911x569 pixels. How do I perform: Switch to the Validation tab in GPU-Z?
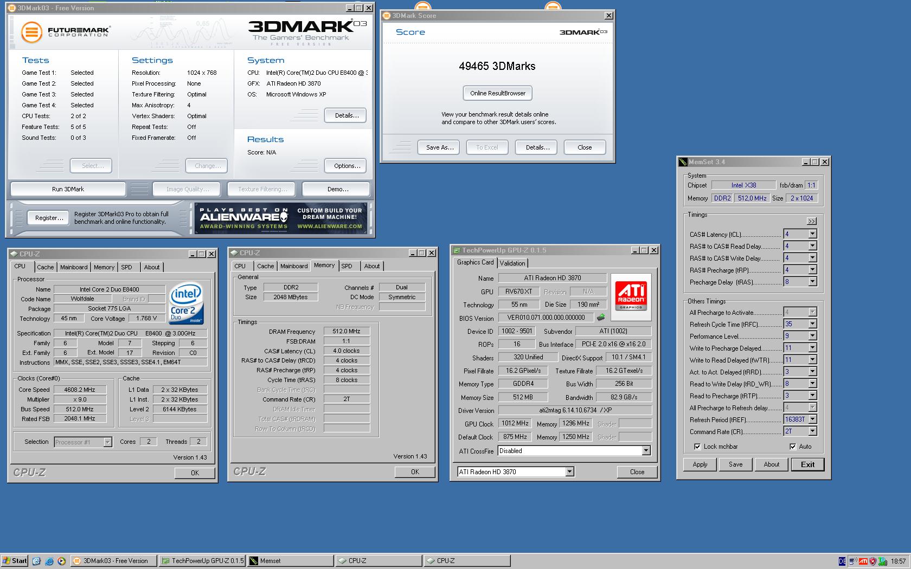(512, 263)
